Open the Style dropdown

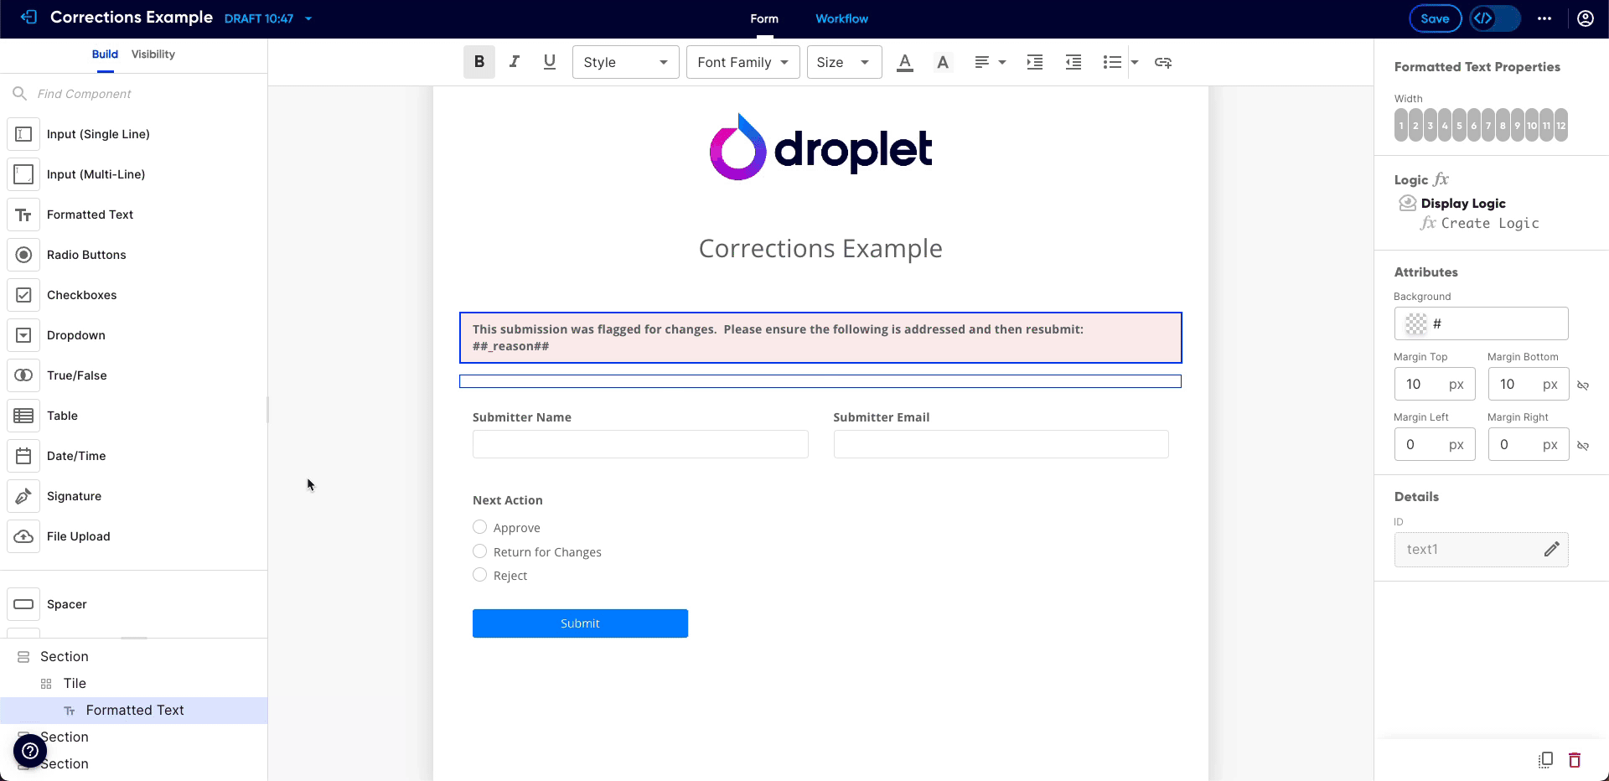pyautogui.click(x=625, y=62)
